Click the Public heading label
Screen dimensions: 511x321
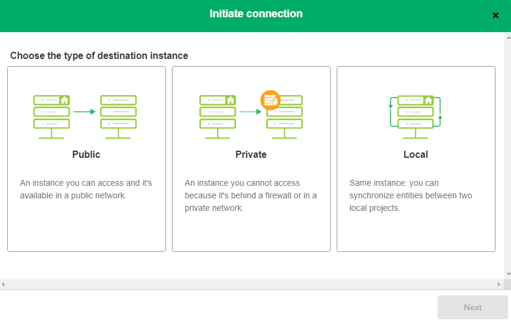coord(86,154)
